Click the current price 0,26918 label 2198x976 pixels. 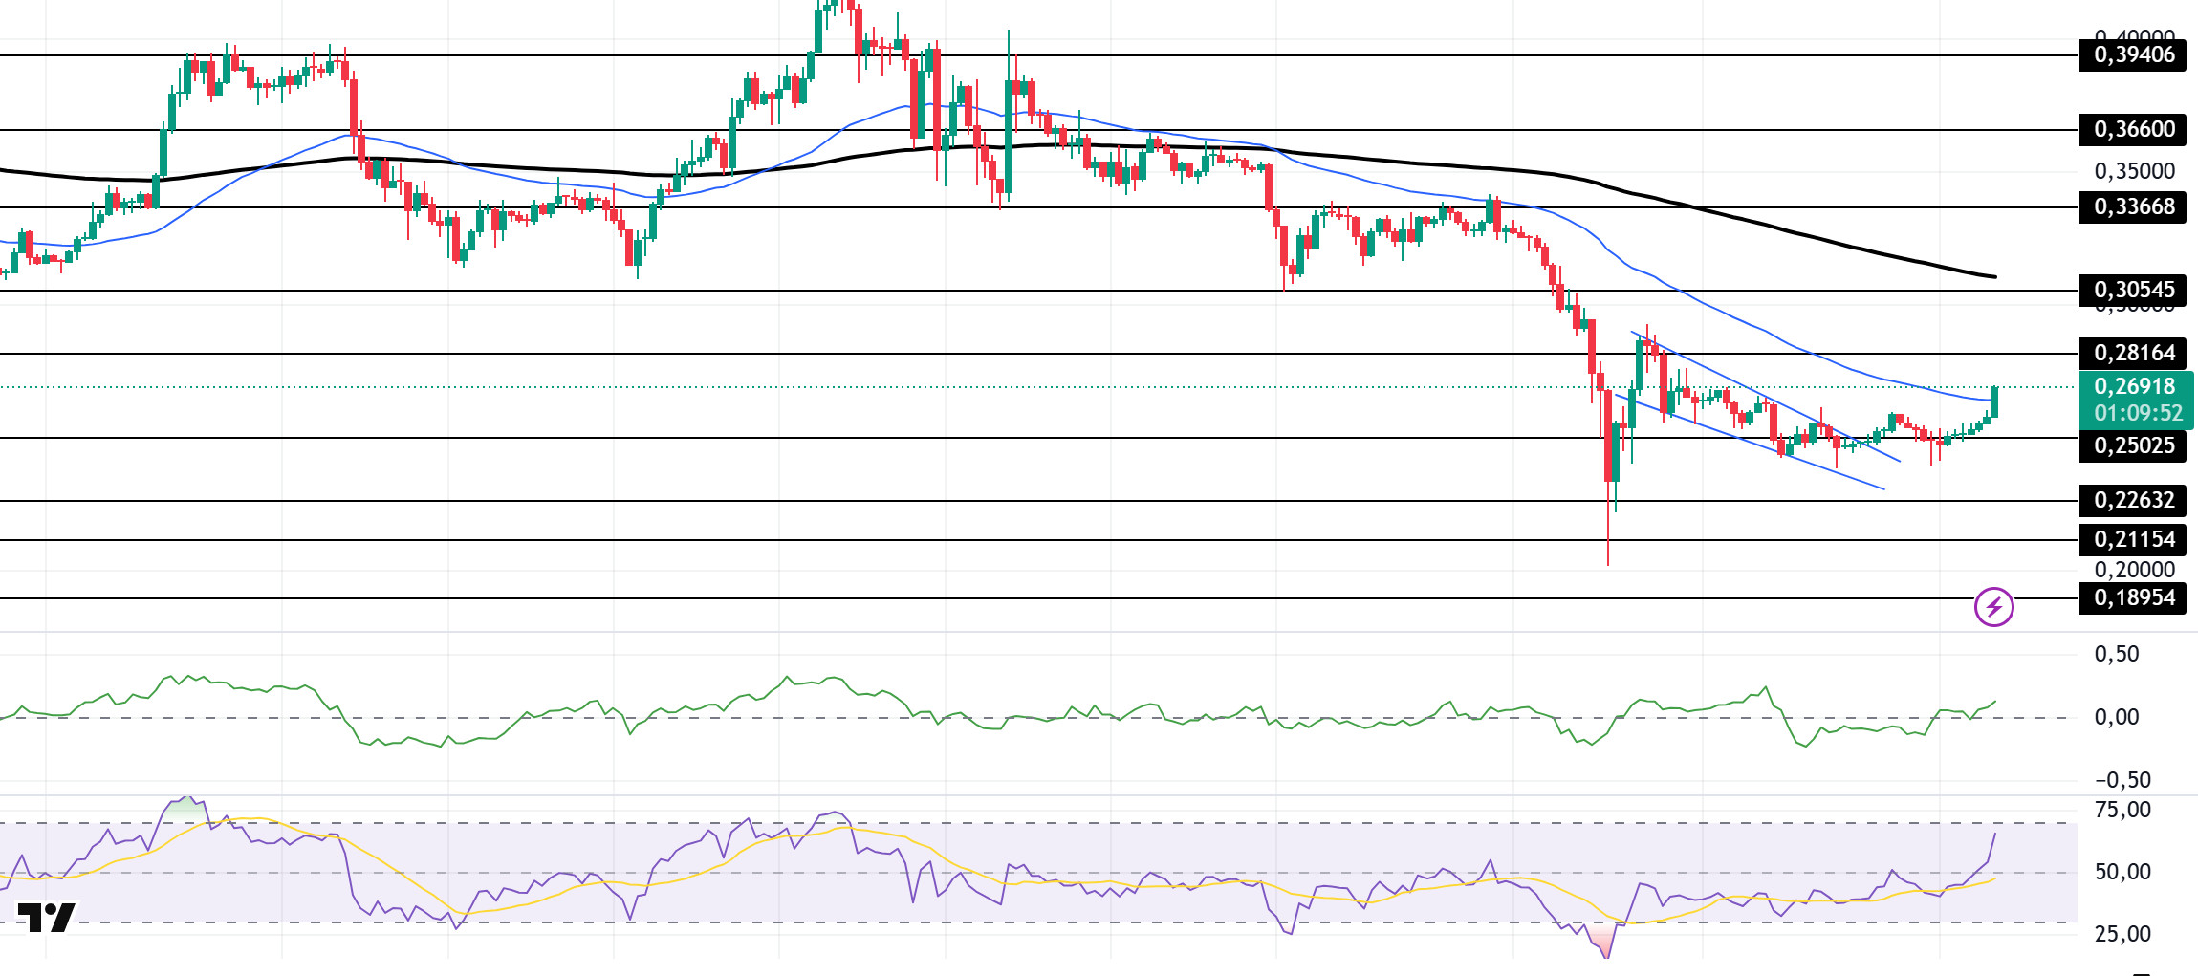[x=2135, y=386]
